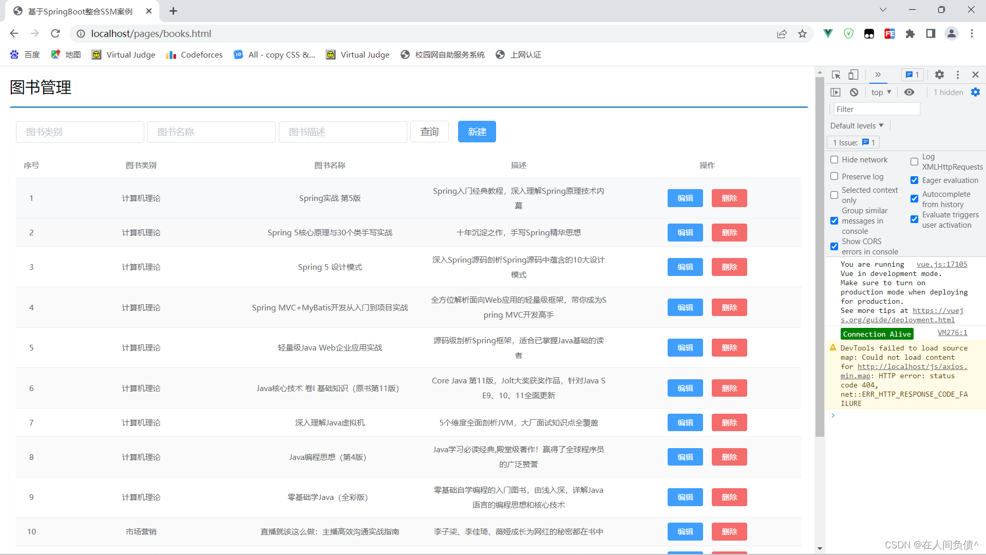Activate DevTools inspect element picker
Viewport: 986px width, 555px height.
(836, 75)
